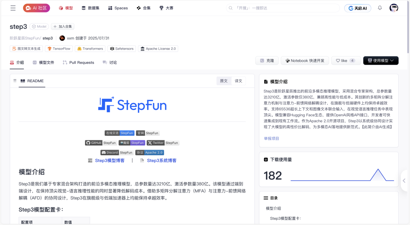Switch README to 原文
Screen dimensions: 410x225
click(224, 81)
